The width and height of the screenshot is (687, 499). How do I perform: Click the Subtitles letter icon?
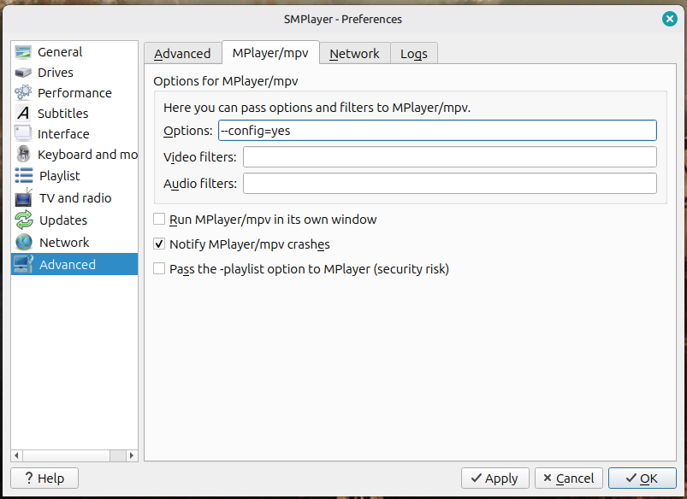click(x=23, y=114)
